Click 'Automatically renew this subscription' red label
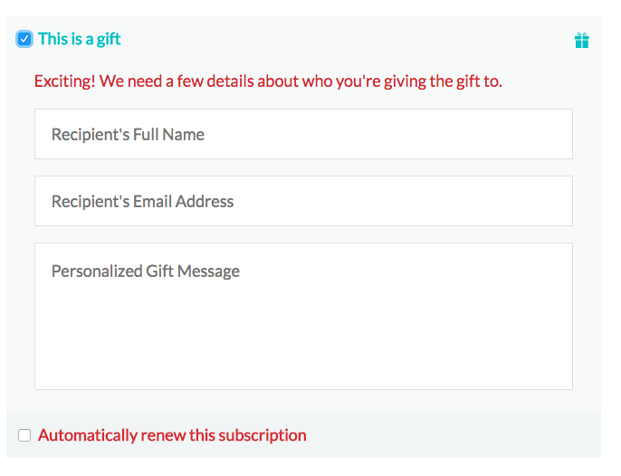621x476 pixels. (172, 435)
